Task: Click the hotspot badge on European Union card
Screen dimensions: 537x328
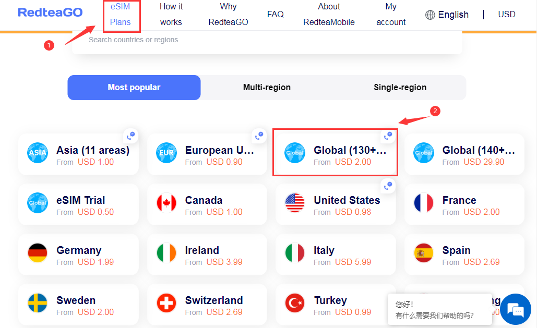Action: [259, 136]
